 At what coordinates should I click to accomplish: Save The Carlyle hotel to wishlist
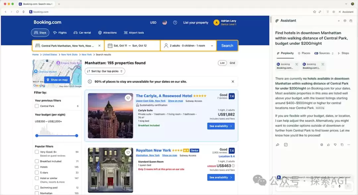pyautogui.click(x=128, y=98)
